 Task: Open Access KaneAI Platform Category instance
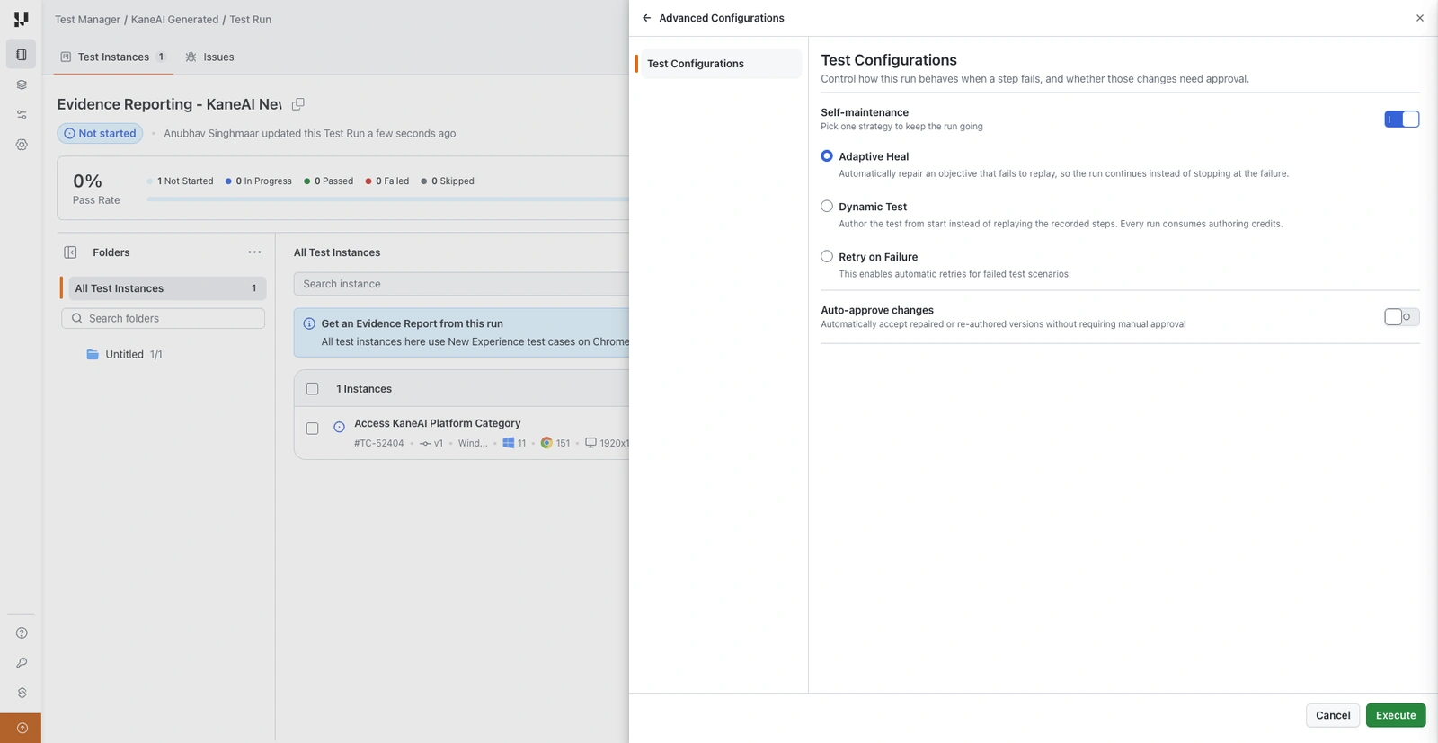pyautogui.click(x=438, y=423)
